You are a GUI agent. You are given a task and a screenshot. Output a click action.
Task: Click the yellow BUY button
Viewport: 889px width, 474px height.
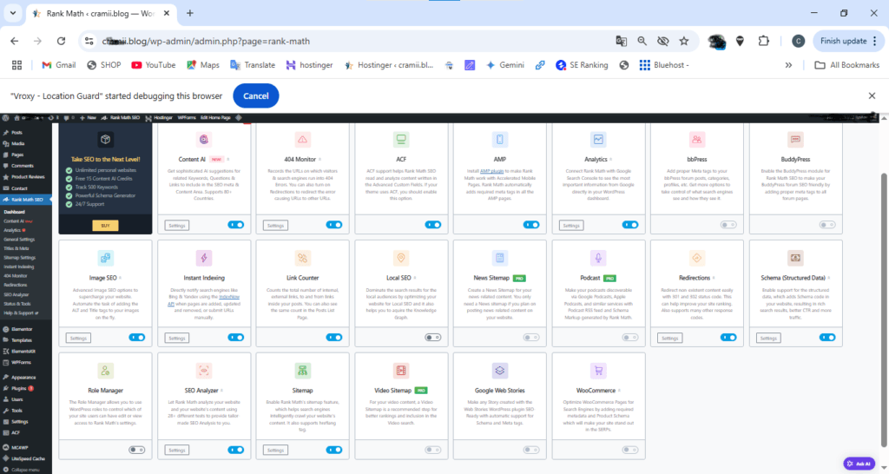click(105, 225)
